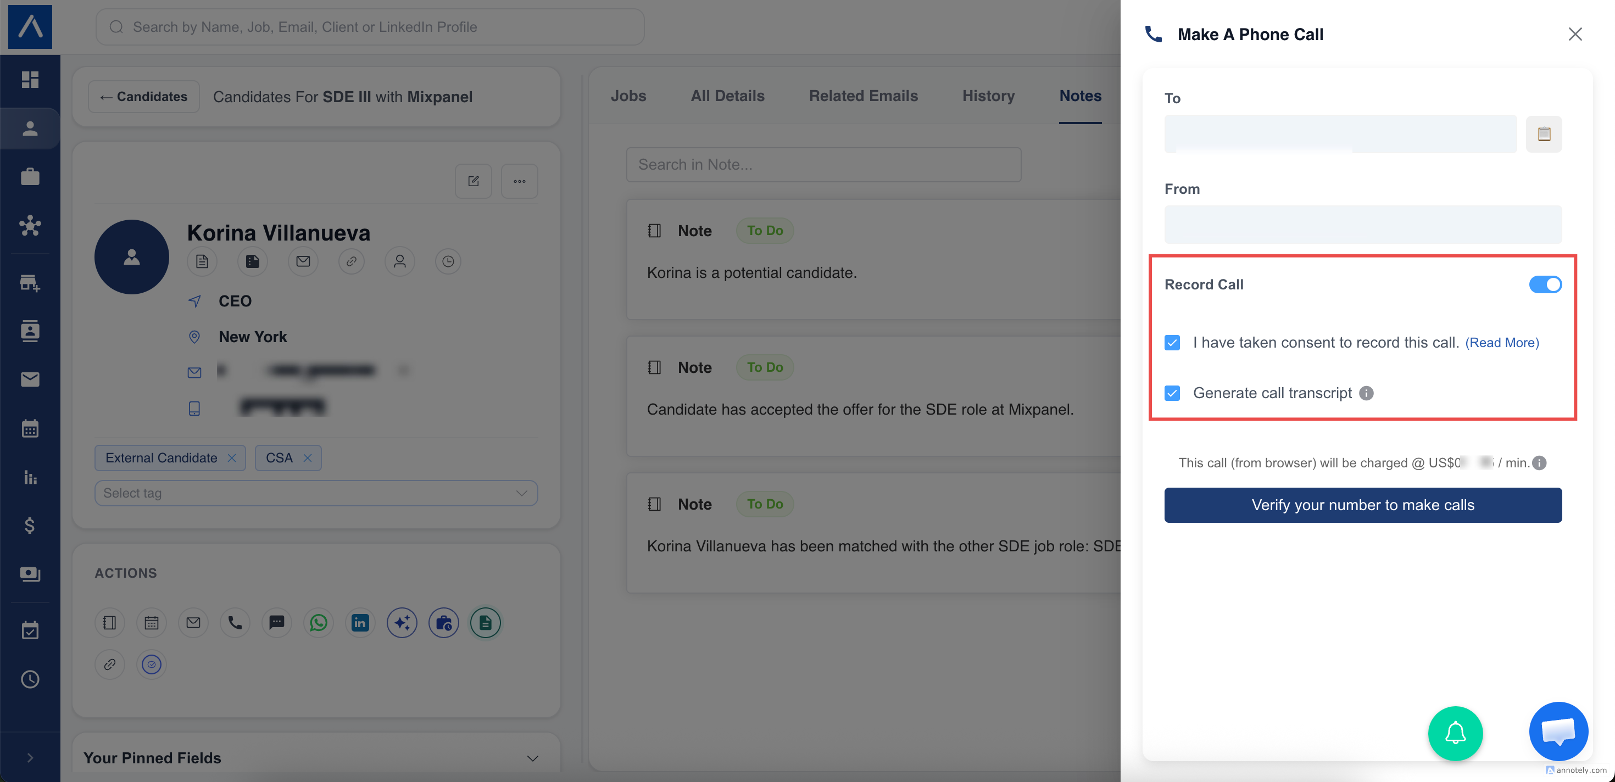
Task: Open the jobs briefcase icon in sidebar
Action: coord(30,177)
